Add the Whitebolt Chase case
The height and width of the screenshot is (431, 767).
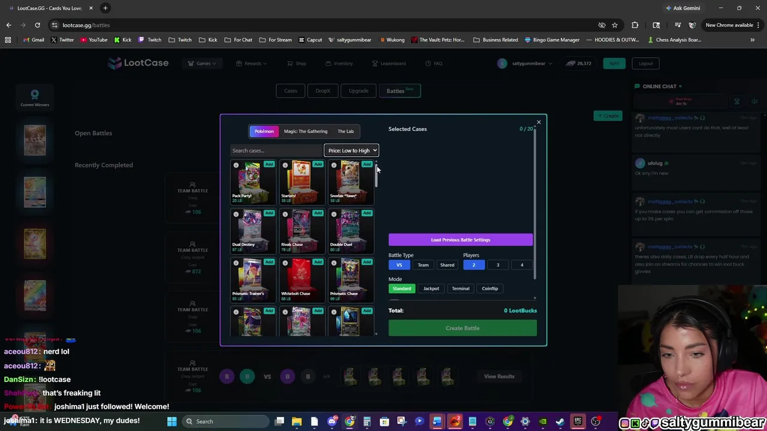[x=318, y=262]
